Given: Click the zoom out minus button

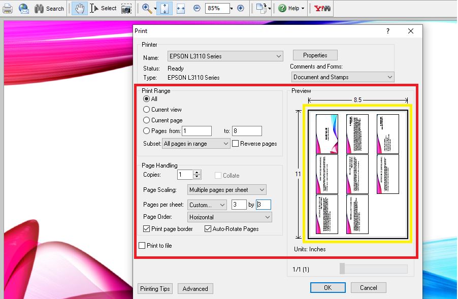Looking at the screenshot, I should point(197,8).
